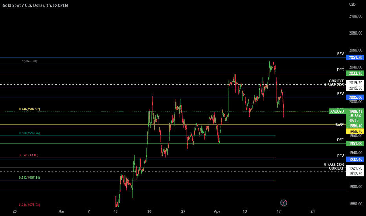Click the REV label beside the 1932.40 tag
The image size is (366, 216).
(x=340, y=156)
